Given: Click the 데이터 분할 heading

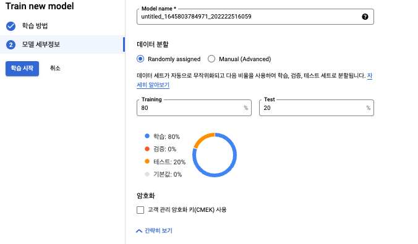Looking at the screenshot, I should 153,44.
